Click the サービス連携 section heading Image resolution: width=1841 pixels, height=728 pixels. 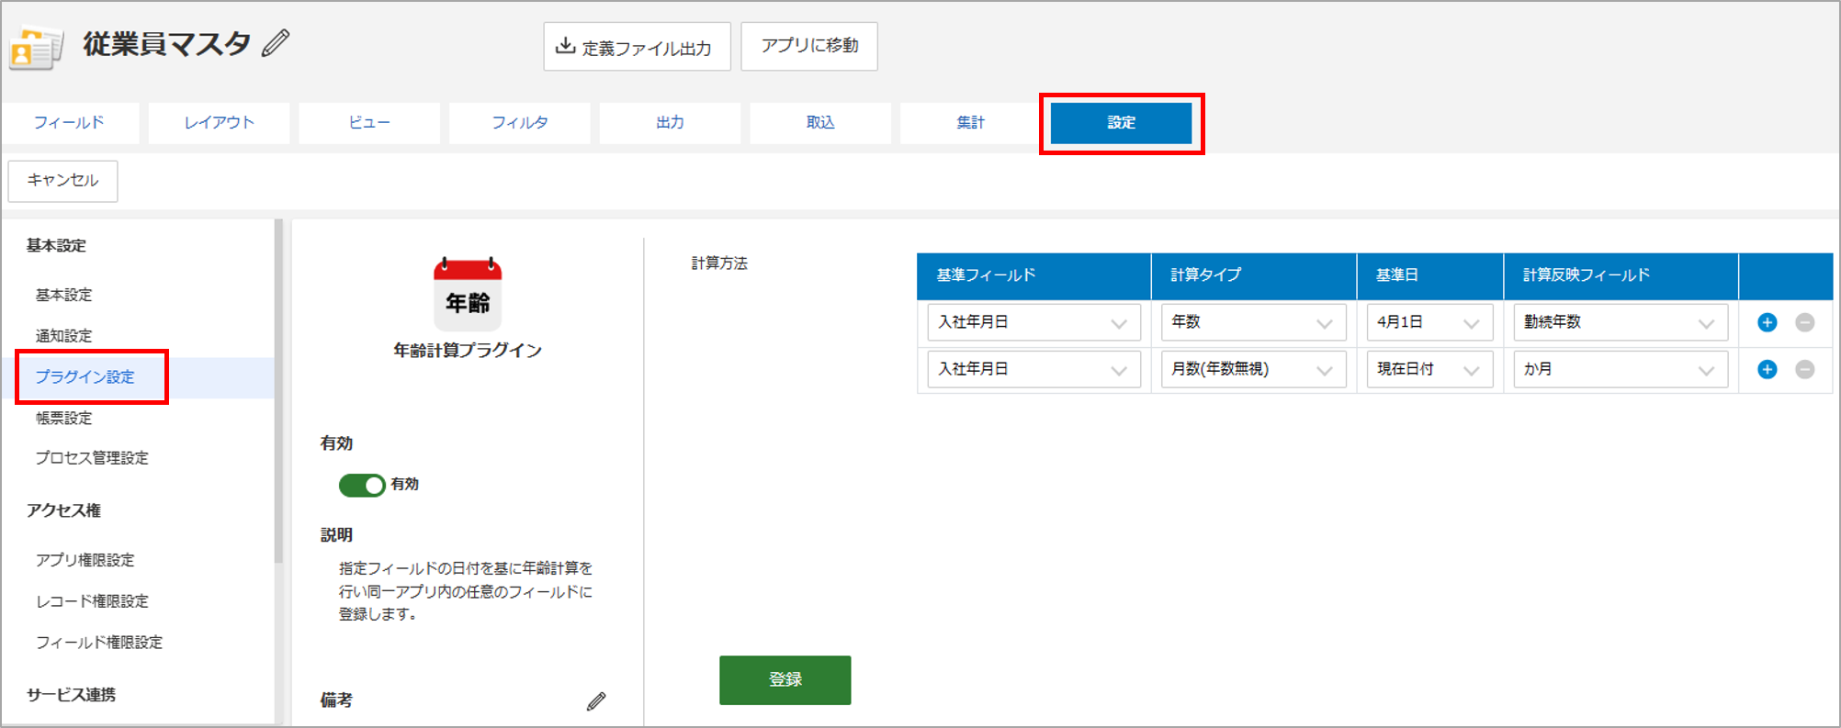[x=72, y=695]
